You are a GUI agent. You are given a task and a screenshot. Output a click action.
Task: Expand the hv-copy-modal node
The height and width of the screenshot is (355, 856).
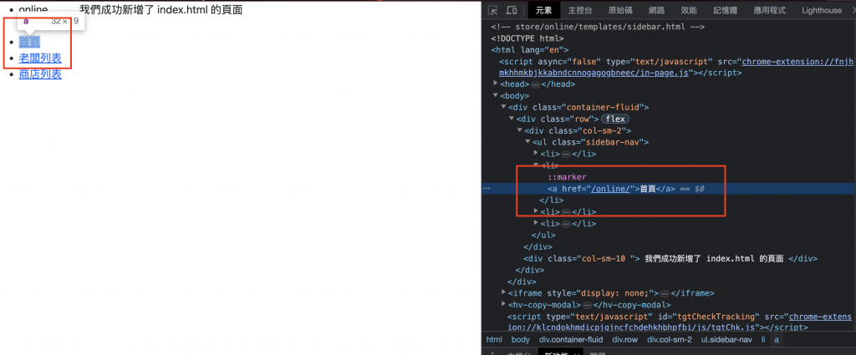click(503, 305)
